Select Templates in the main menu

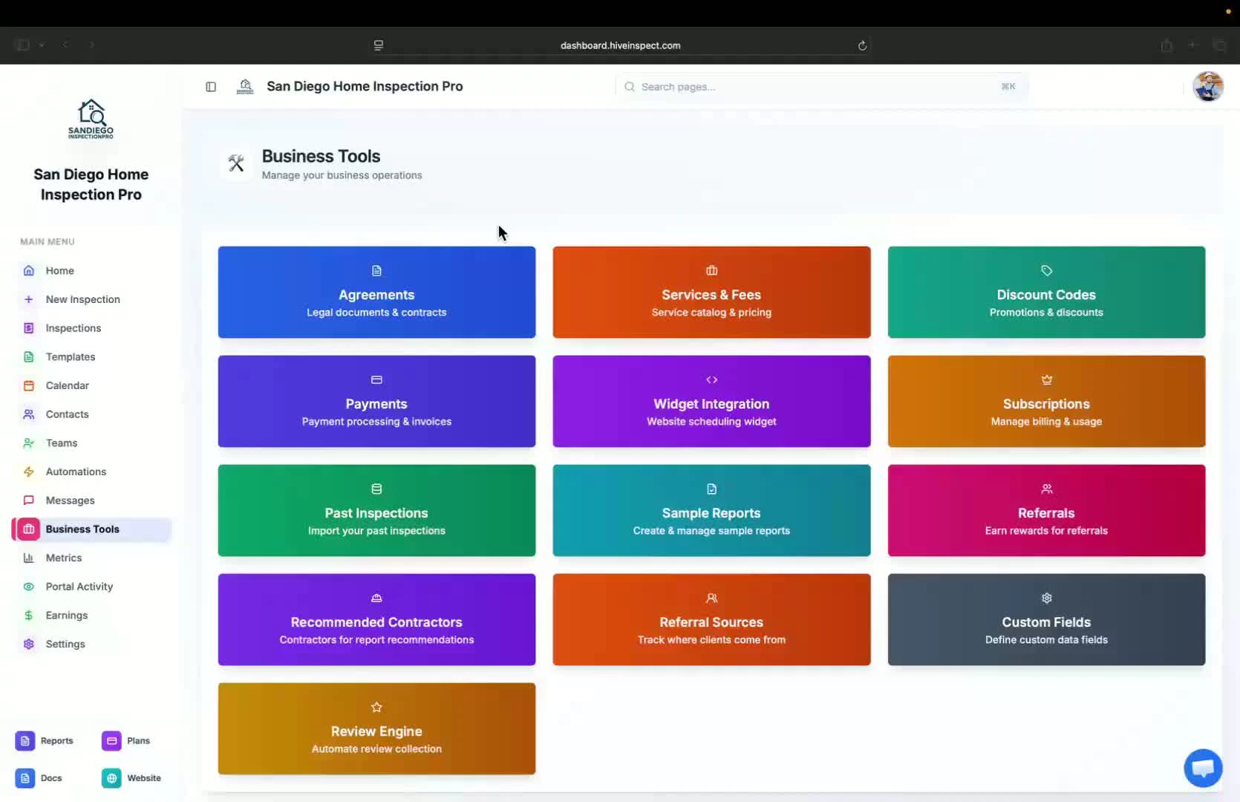71,356
